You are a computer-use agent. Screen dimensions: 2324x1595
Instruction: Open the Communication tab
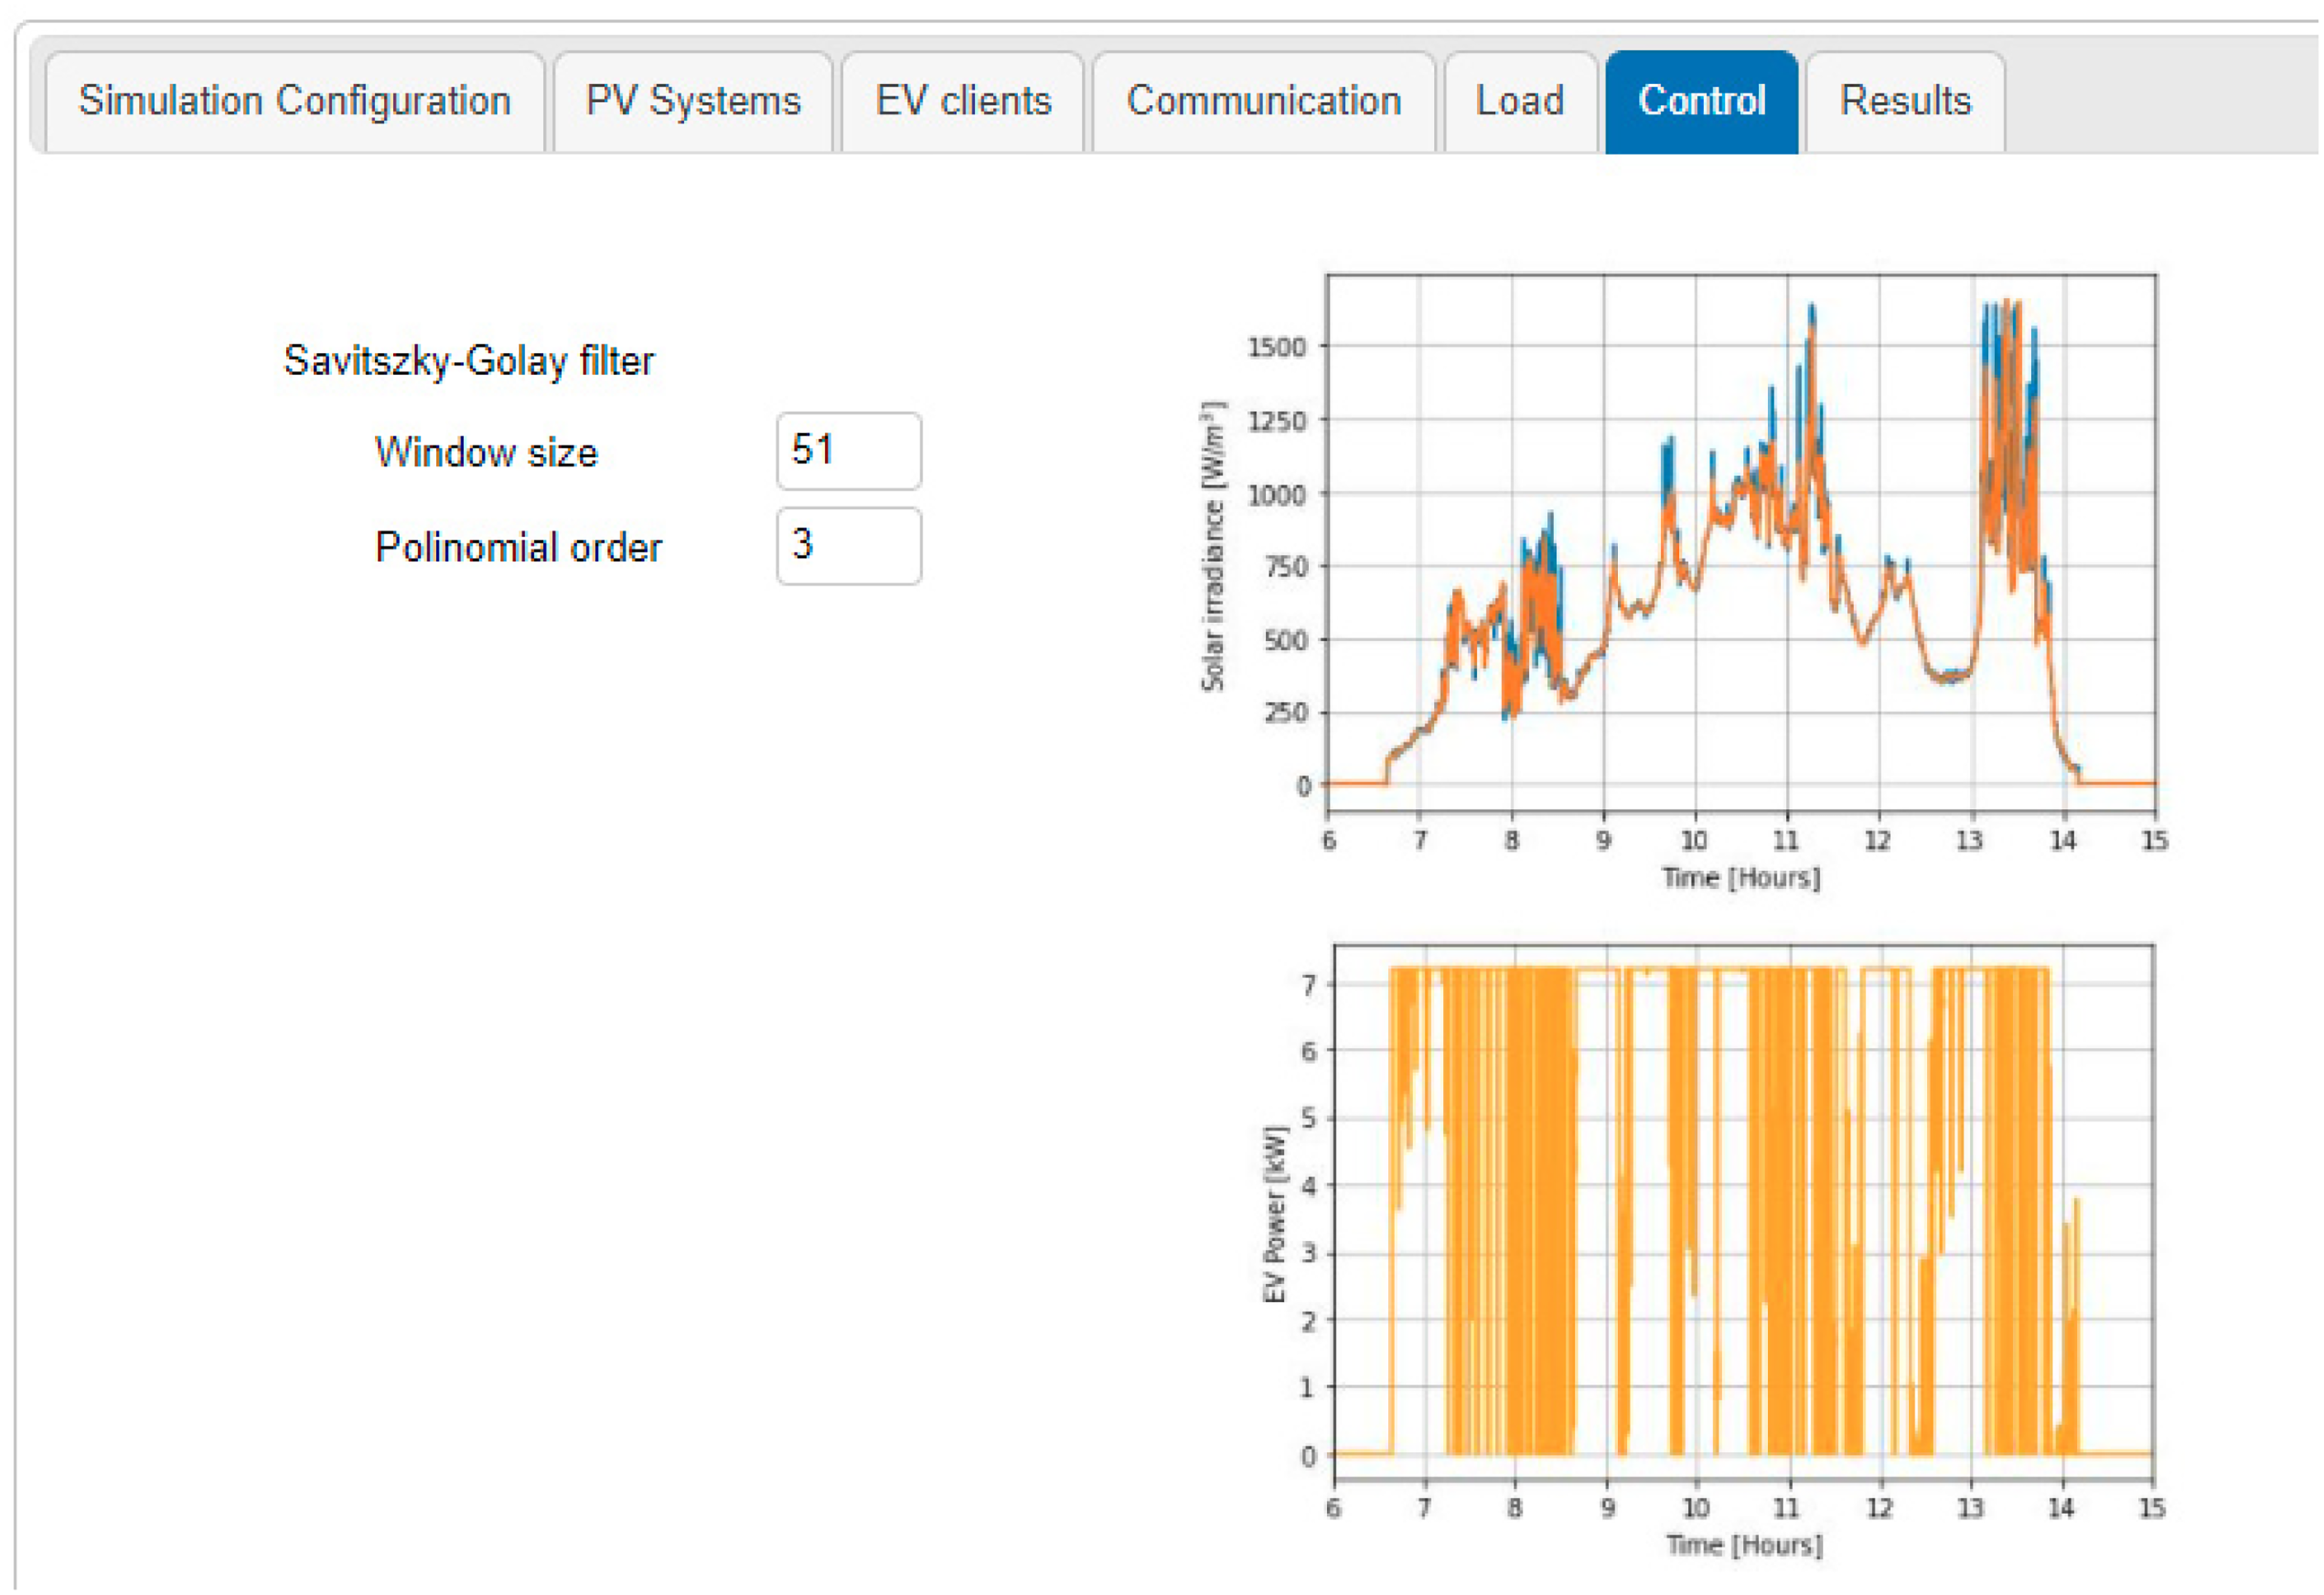(x=1264, y=102)
